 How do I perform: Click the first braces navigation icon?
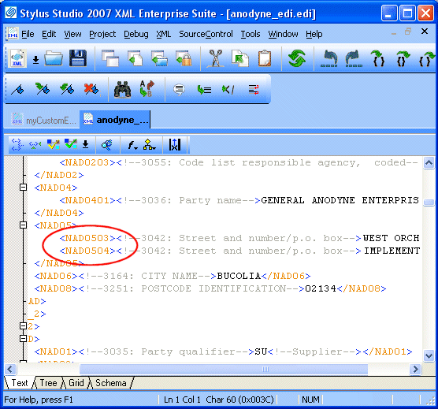378,58
